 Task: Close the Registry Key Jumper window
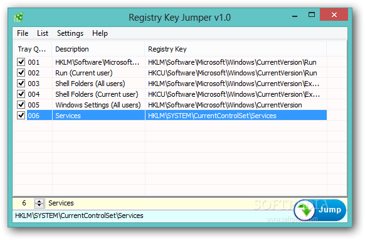pos(334,14)
